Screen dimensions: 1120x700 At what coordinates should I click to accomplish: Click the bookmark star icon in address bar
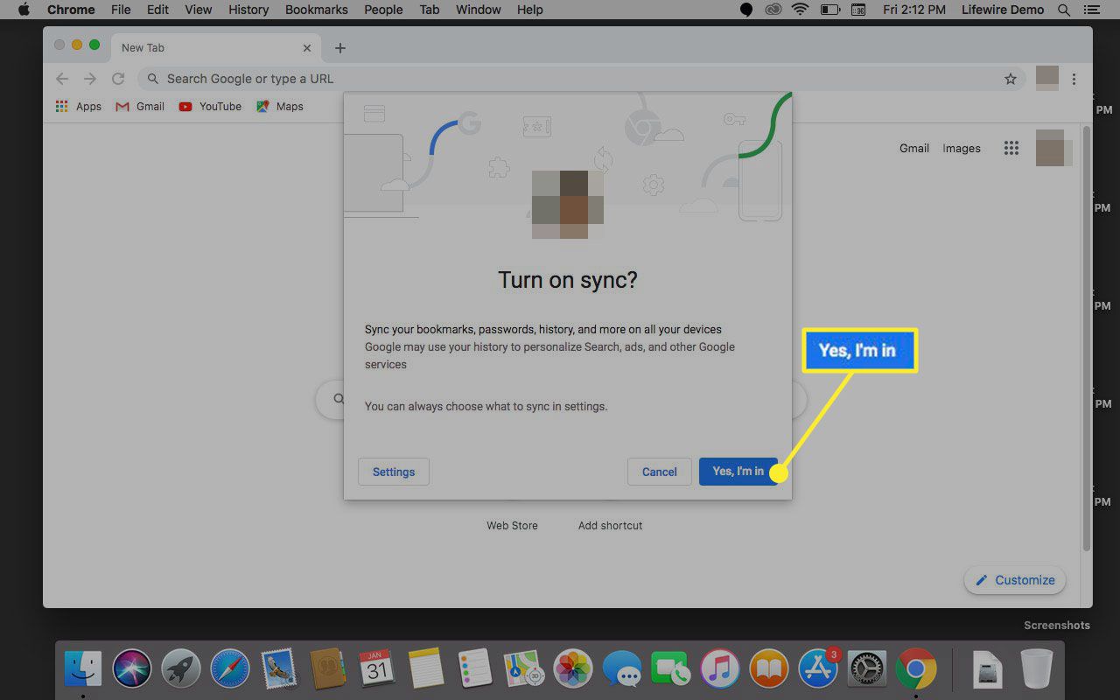point(1011,79)
